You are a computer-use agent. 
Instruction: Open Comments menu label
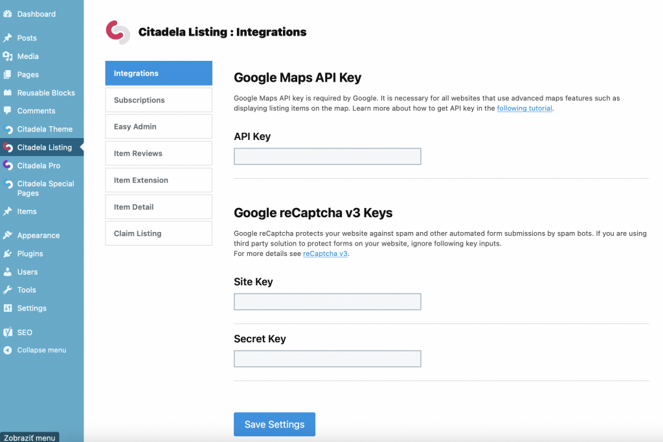coord(36,110)
